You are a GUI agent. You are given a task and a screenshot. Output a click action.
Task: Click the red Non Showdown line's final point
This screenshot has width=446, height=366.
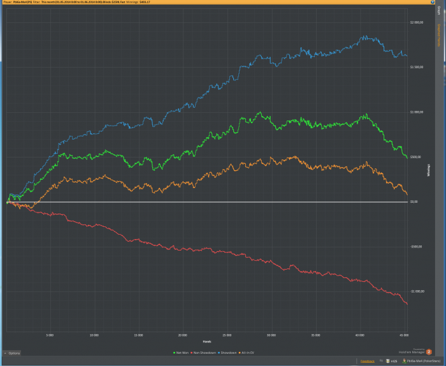tap(407, 304)
